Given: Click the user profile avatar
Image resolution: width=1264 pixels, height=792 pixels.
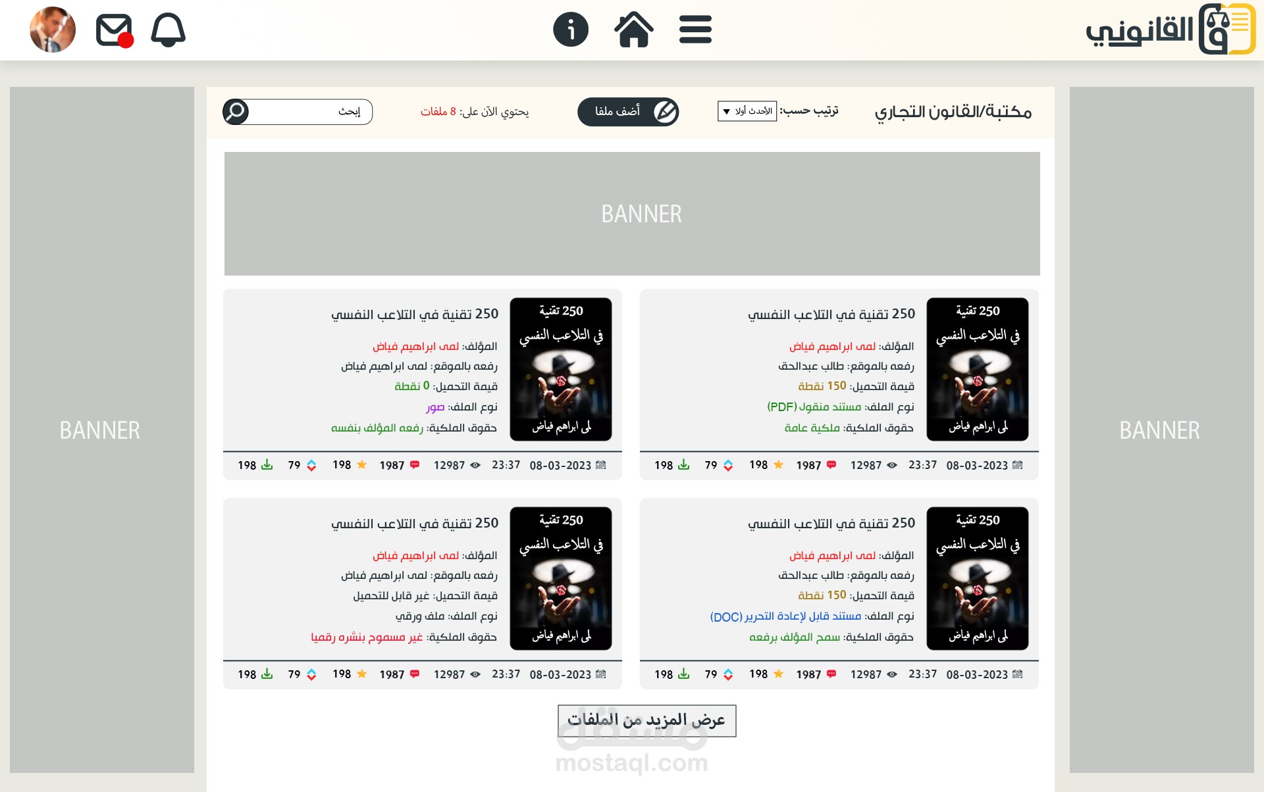Looking at the screenshot, I should [53, 30].
